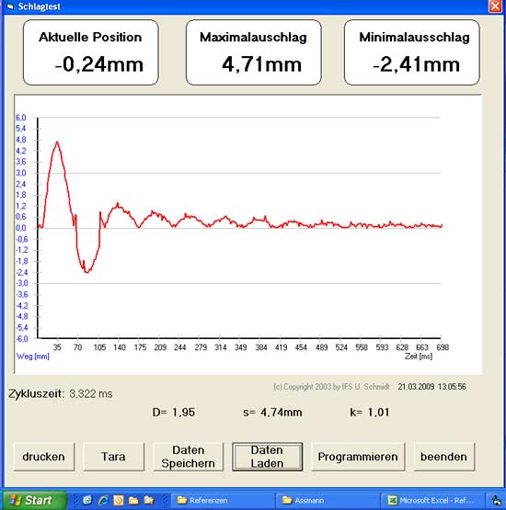Click the Tara button

(114, 457)
